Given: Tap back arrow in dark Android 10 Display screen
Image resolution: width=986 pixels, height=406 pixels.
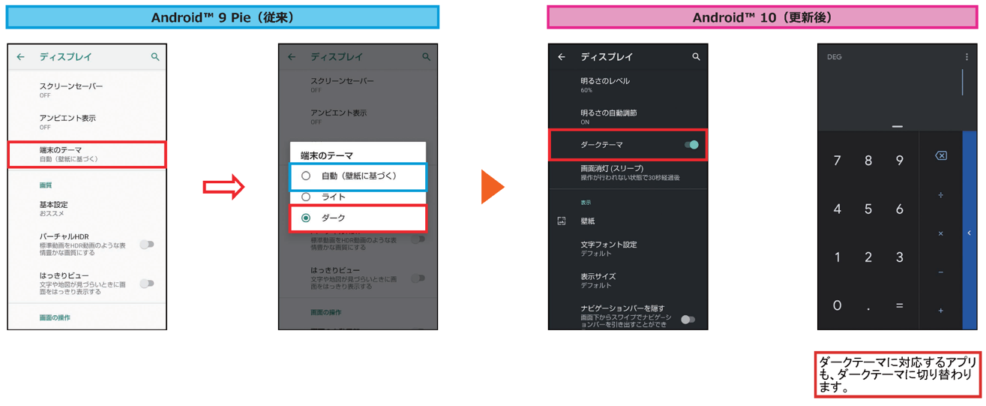Looking at the screenshot, I should (x=562, y=57).
